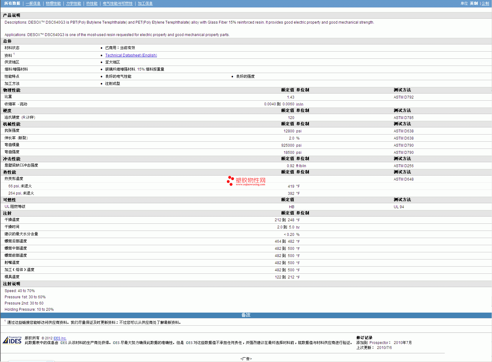Screen dimensions: 492x362
Task: Click the 备注 section header bar
Action: pos(246,315)
